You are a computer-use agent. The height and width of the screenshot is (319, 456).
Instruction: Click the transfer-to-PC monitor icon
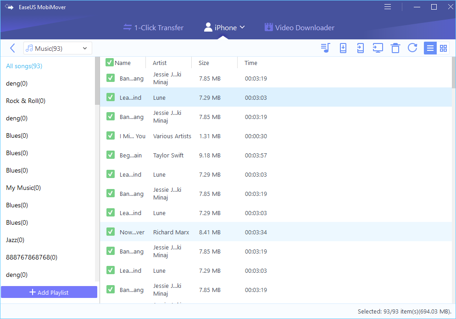(x=378, y=48)
